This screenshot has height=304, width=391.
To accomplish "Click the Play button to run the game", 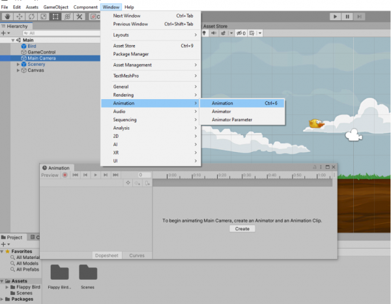I will click(x=335, y=17).
